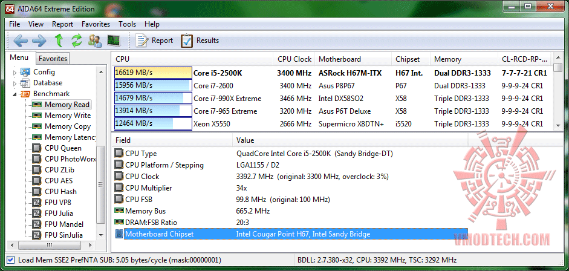569x271 pixels.
Task: Open the View menu
Action: click(x=36, y=24)
